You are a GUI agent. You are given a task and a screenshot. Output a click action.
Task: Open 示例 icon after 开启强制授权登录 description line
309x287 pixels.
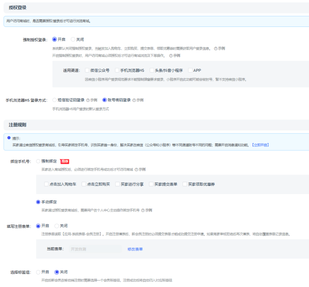pyautogui.click(x=171, y=55)
